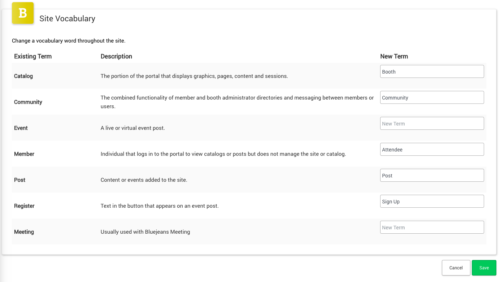
Task: Select the Post new term input
Action: [432, 175]
